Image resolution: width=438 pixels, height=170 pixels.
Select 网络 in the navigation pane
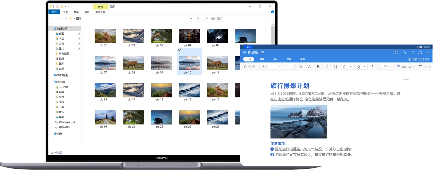(x=58, y=134)
